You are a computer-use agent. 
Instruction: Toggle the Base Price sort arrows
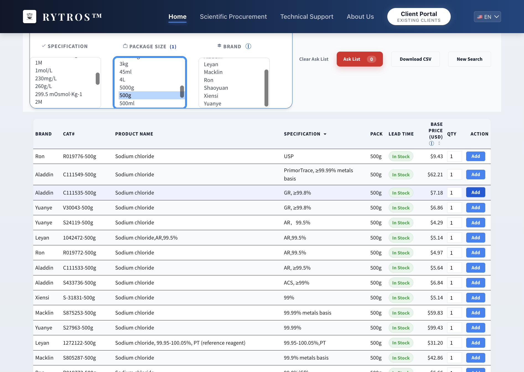pos(439,143)
